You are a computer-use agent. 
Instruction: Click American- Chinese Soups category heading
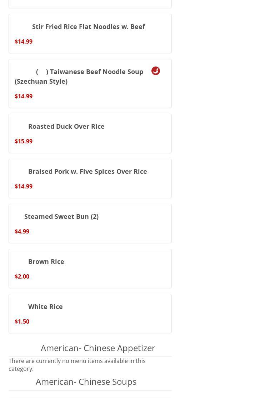click(x=86, y=382)
